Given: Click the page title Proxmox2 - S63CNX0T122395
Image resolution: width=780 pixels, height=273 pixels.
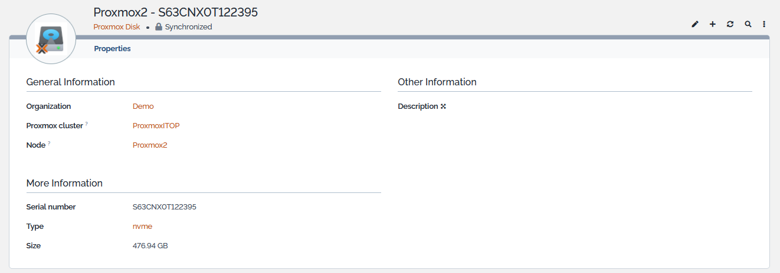Looking at the screenshot, I should [176, 12].
